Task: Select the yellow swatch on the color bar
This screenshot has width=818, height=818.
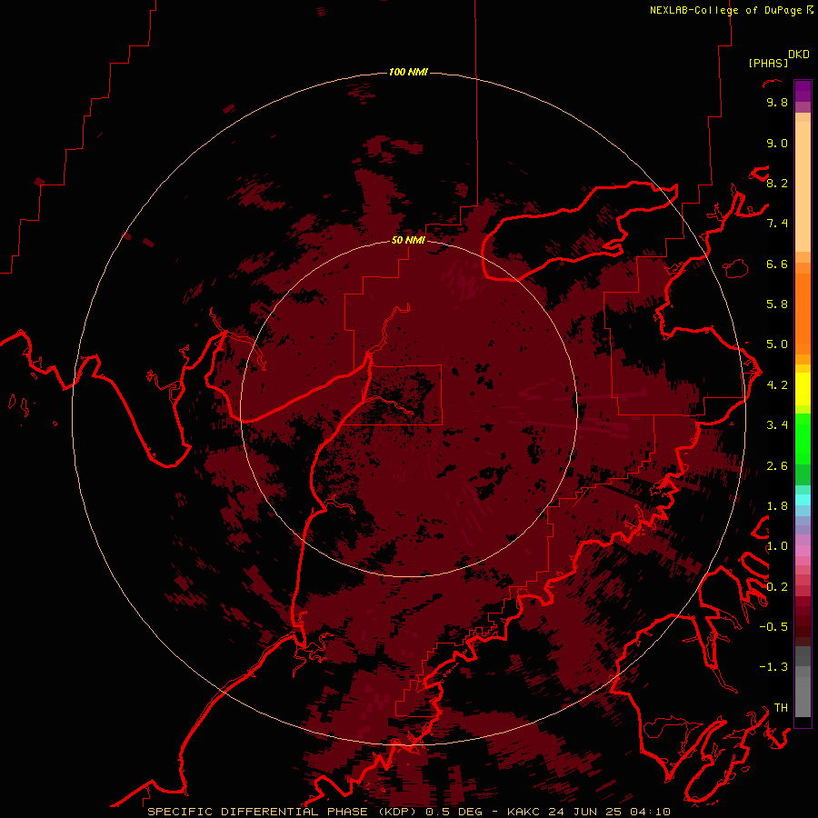Action: point(803,389)
